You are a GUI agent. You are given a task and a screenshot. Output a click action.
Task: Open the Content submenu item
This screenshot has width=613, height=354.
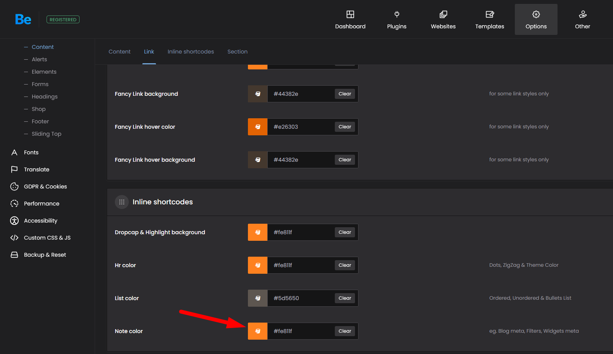point(43,47)
